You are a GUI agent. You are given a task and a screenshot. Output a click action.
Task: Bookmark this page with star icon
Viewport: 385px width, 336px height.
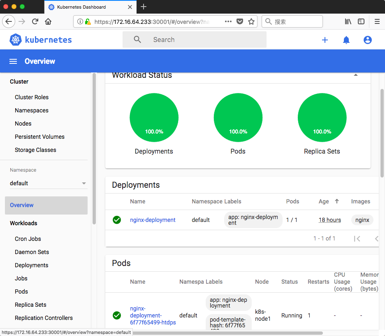click(251, 21)
